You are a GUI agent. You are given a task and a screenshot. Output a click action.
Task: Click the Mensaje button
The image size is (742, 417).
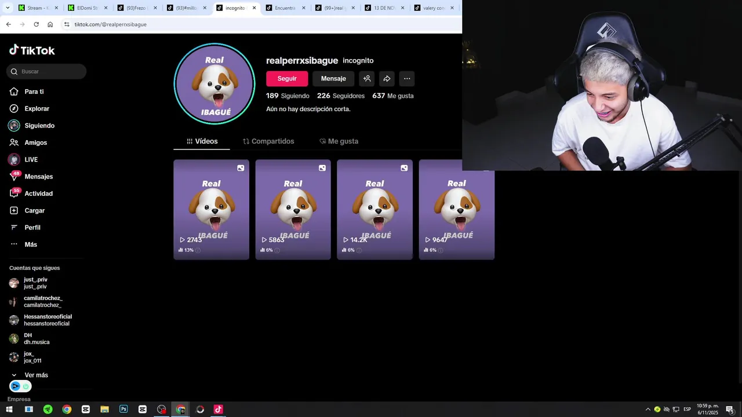coord(333,79)
